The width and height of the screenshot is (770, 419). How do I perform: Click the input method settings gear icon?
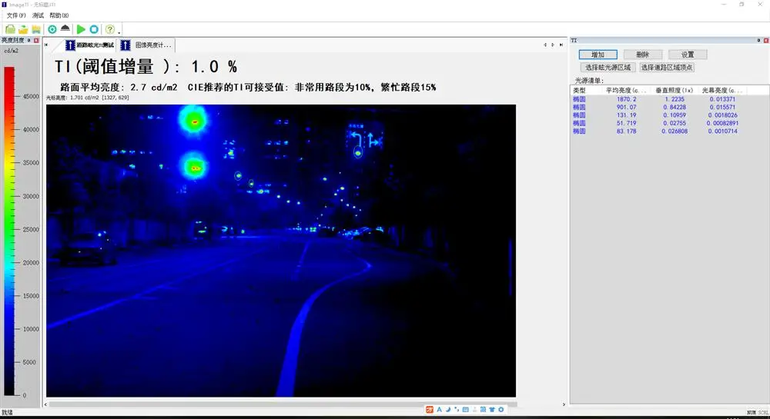(501, 409)
